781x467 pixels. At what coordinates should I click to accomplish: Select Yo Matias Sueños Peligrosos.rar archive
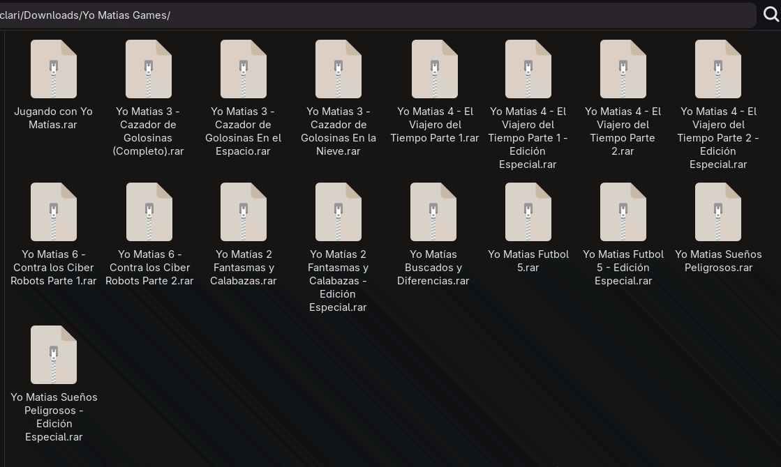click(x=718, y=213)
